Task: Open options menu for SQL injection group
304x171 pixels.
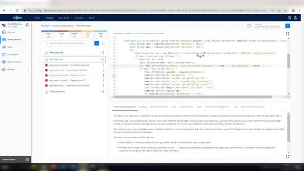Action: tap(104, 59)
